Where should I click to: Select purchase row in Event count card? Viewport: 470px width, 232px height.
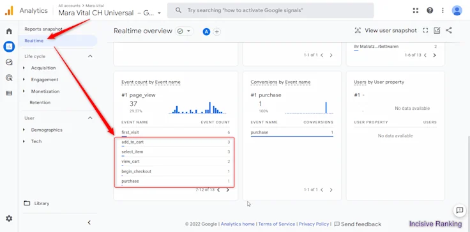click(176, 182)
